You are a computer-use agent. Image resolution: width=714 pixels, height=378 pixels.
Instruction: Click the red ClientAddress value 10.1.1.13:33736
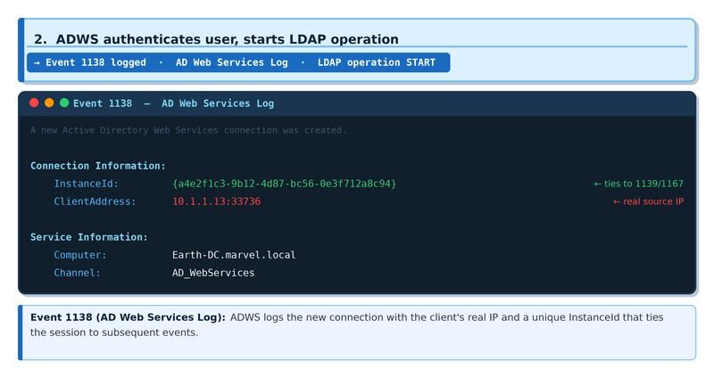(x=216, y=201)
